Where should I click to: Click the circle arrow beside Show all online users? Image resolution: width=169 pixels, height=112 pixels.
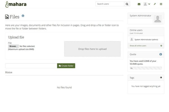tap(161, 46)
